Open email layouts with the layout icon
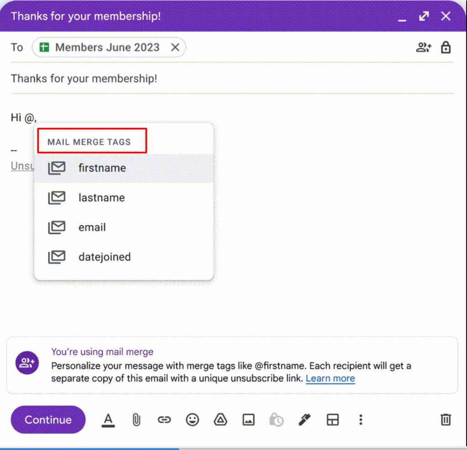Image resolution: width=467 pixels, height=450 pixels. [332, 419]
